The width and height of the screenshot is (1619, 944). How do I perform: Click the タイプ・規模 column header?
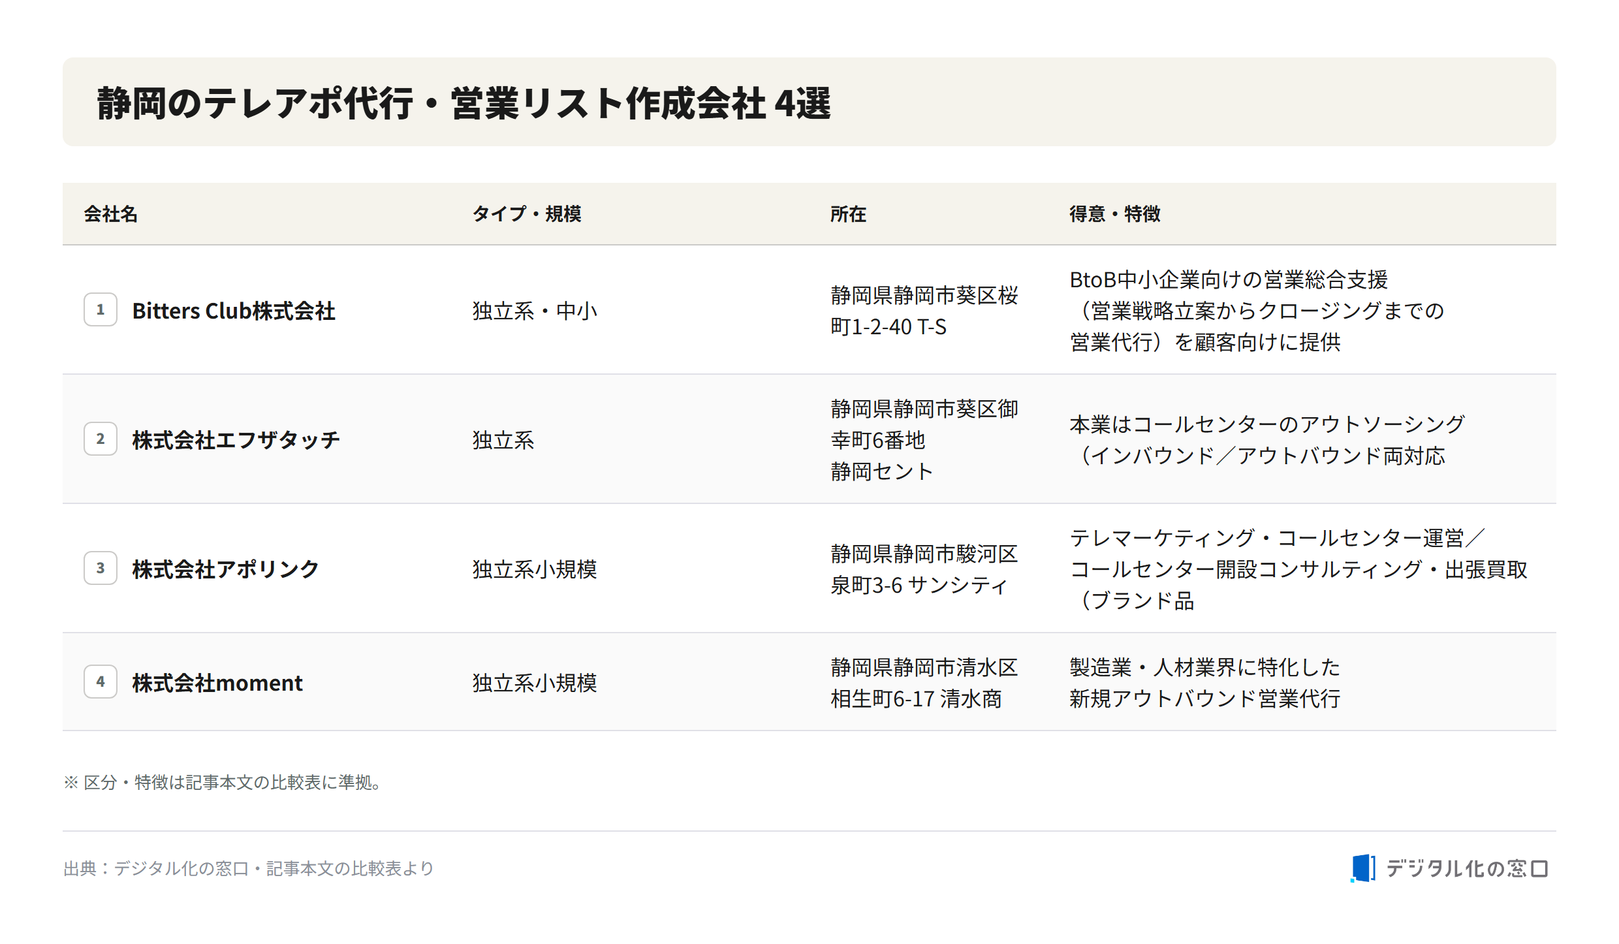pyautogui.click(x=527, y=213)
